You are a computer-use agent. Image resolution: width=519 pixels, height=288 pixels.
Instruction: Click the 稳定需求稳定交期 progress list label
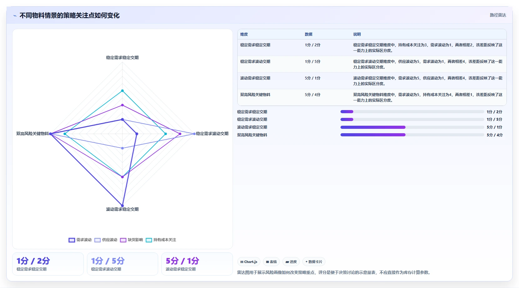click(x=252, y=112)
